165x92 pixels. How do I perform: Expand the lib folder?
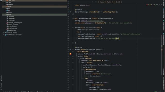point(5,11)
